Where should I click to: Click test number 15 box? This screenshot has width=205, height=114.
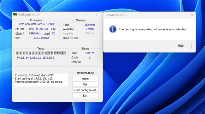coord(65,53)
